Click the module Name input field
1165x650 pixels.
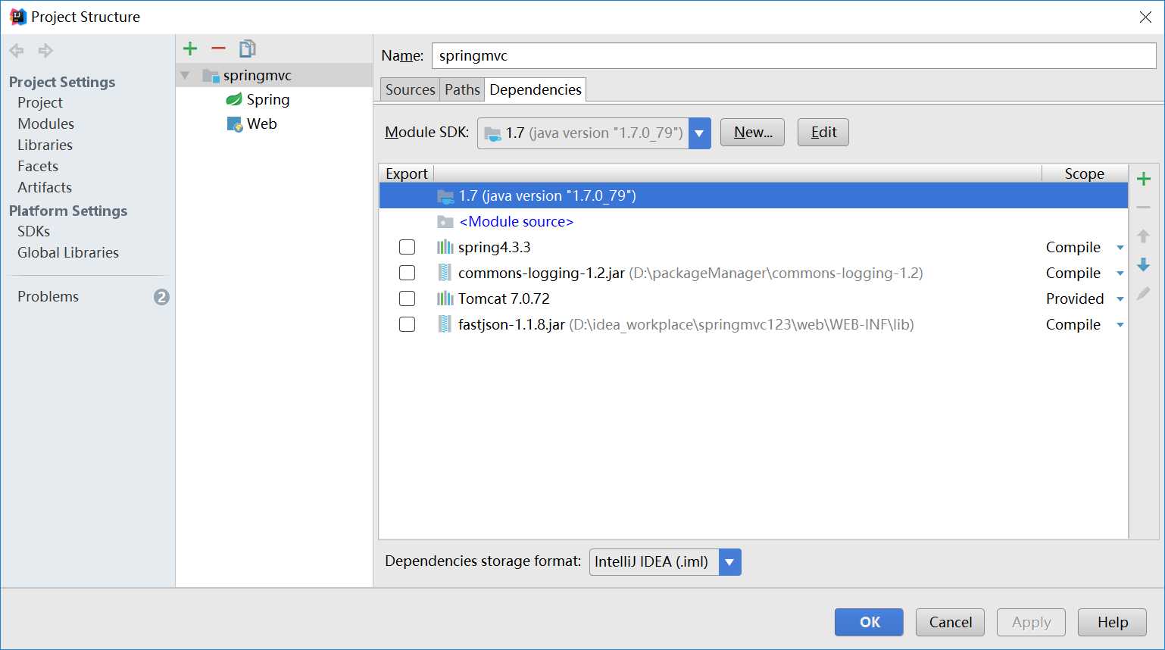click(794, 55)
